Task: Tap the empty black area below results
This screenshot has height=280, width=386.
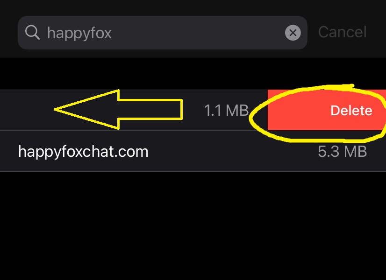Action: pyautogui.click(x=193, y=225)
